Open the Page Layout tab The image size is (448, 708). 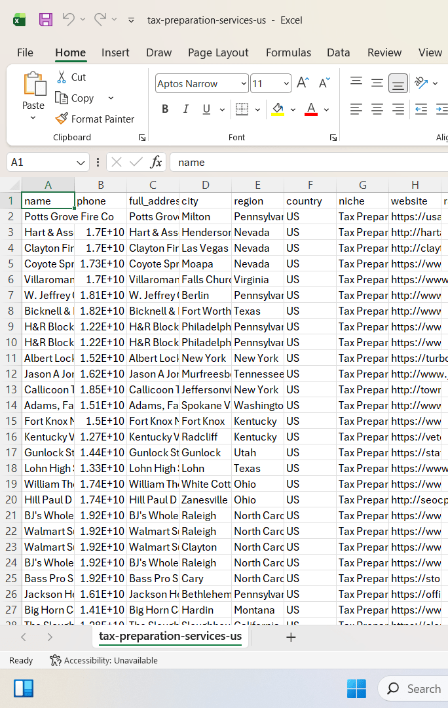[218, 52]
